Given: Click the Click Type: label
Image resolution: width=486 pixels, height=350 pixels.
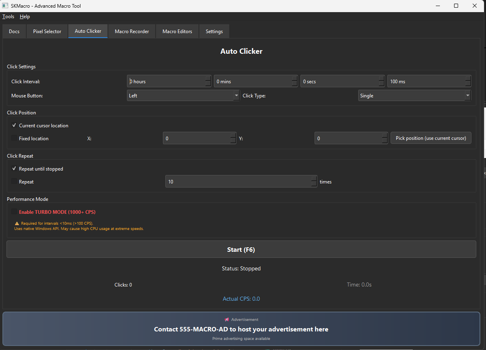Looking at the screenshot, I should tap(254, 96).
